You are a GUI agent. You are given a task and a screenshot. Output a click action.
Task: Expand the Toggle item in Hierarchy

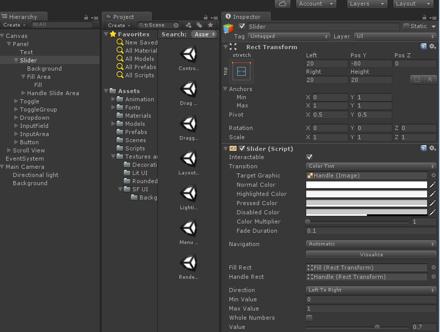coord(16,101)
